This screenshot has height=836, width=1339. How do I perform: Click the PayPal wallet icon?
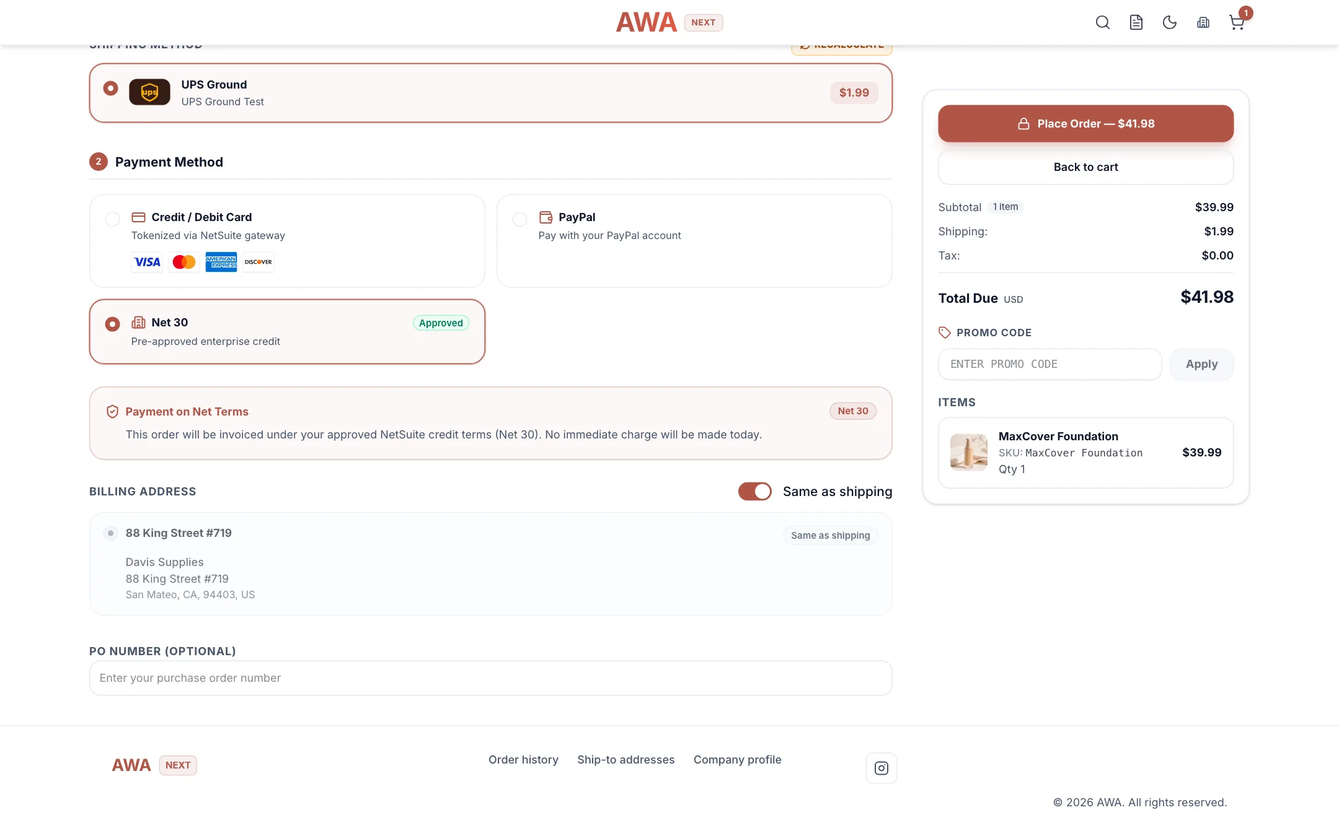tap(546, 217)
